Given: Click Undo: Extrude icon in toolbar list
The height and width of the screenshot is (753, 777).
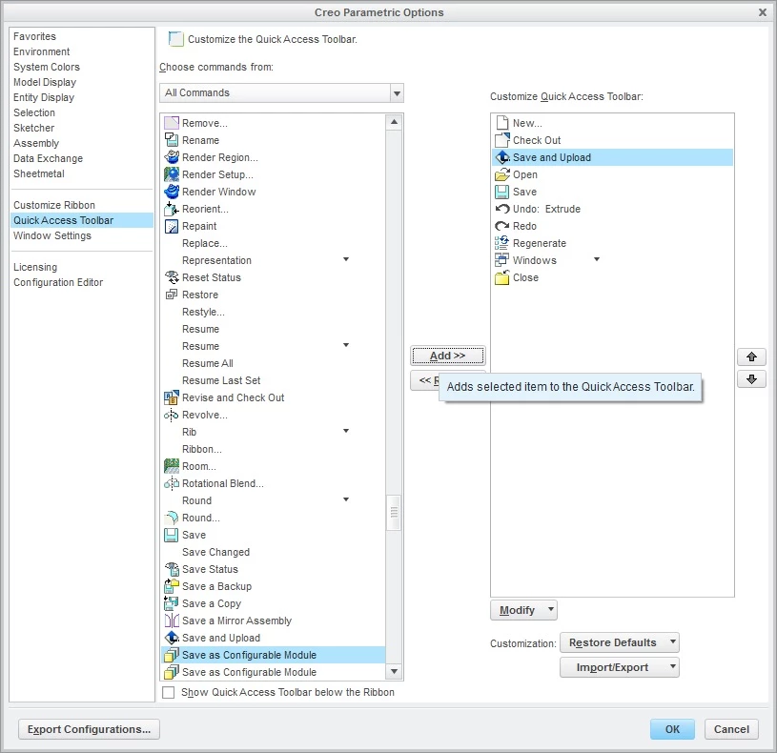Looking at the screenshot, I should pos(502,209).
